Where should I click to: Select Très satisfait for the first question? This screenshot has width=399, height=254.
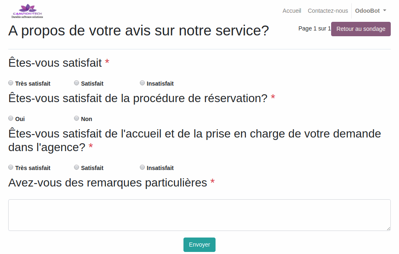click(x=11, y=83)
